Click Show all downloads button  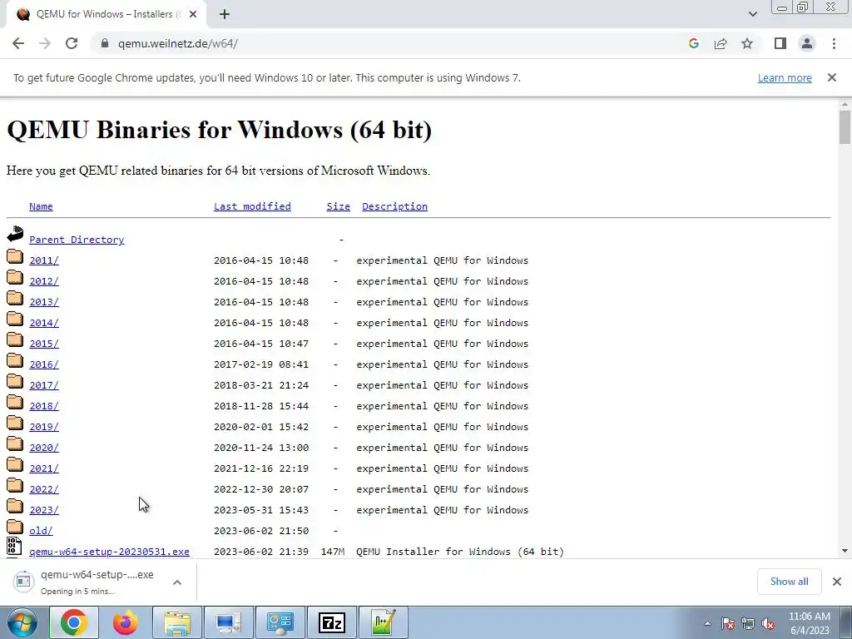(x=789, y=582)
